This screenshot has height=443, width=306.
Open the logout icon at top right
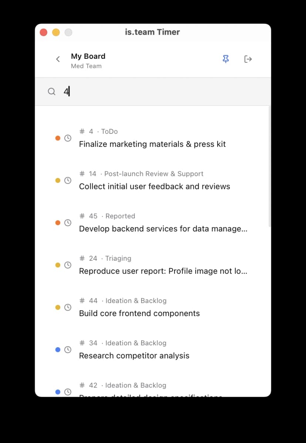[x=248, y=59]
